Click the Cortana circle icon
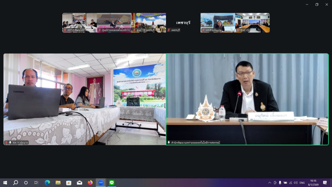The image size is (332, 187). click(x=26, y=182)
